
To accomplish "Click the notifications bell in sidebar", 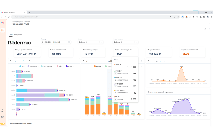I will (x=3, y=111).
